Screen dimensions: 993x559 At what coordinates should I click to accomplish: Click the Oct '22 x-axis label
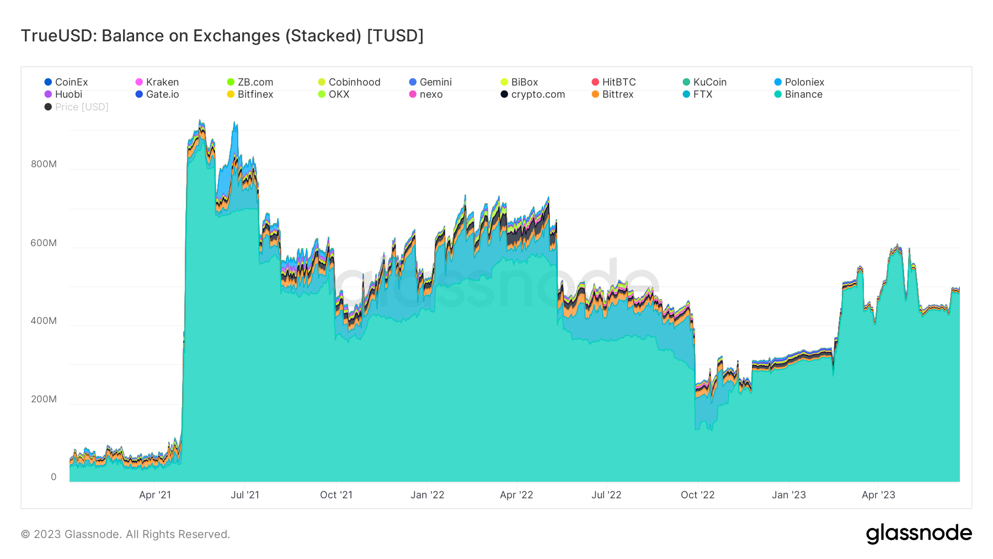point(697,495)
